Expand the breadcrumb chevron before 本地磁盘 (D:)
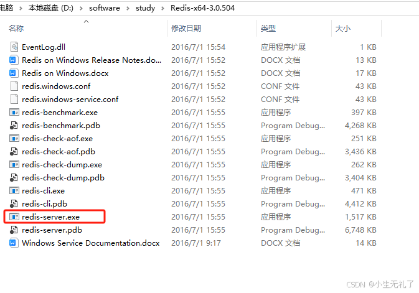 click(21, 8)
